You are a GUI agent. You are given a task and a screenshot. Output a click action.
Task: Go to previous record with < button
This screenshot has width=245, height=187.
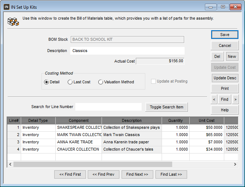point(214,99)
